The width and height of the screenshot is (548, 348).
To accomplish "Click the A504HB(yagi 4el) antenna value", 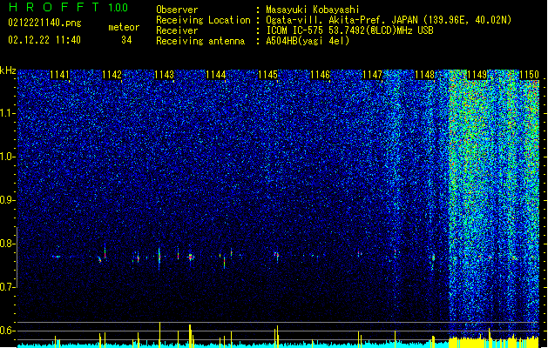I will [x=308, y=41].
